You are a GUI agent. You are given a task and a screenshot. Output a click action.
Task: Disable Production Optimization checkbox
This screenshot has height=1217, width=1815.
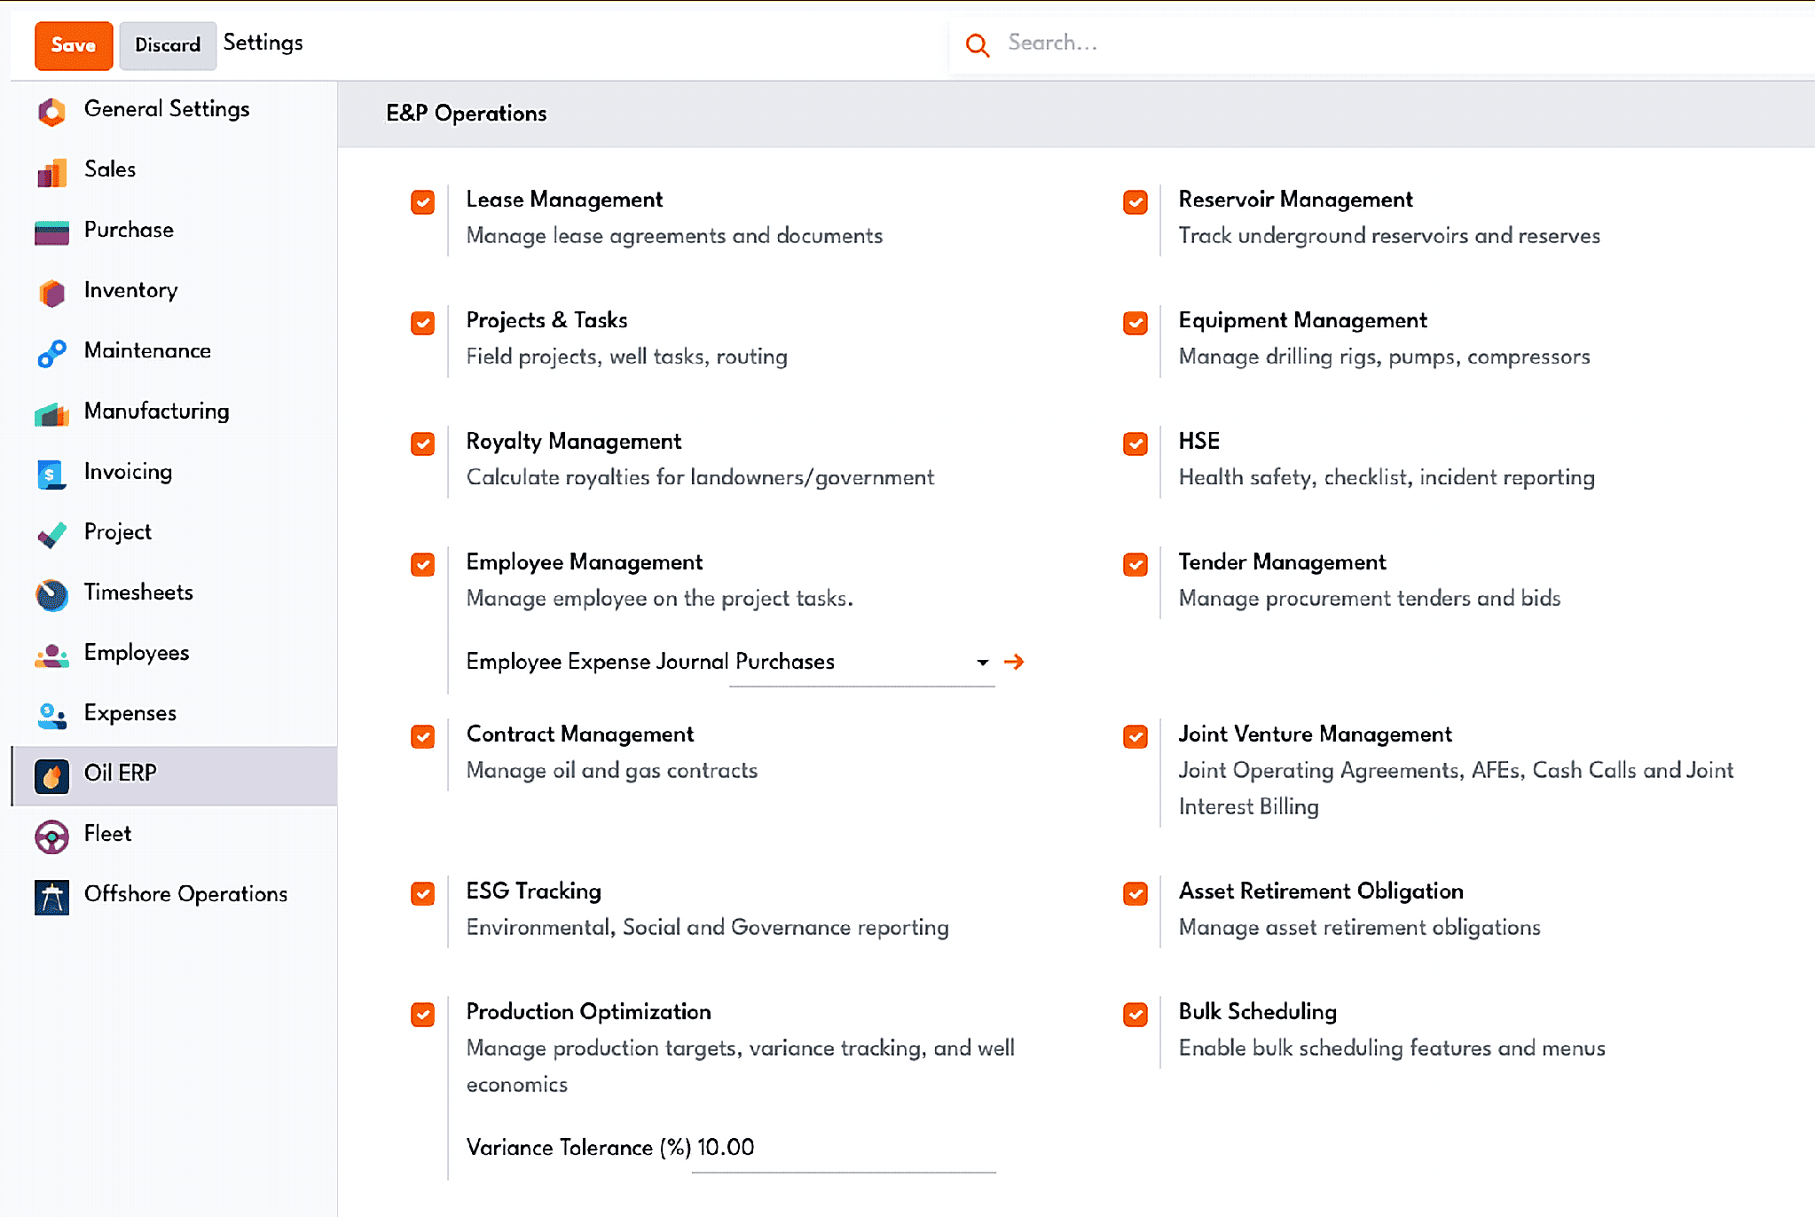point(423,1014)
